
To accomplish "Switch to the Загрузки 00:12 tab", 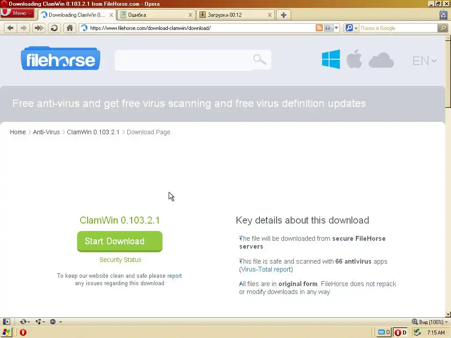I will click(x=236, y=15).
